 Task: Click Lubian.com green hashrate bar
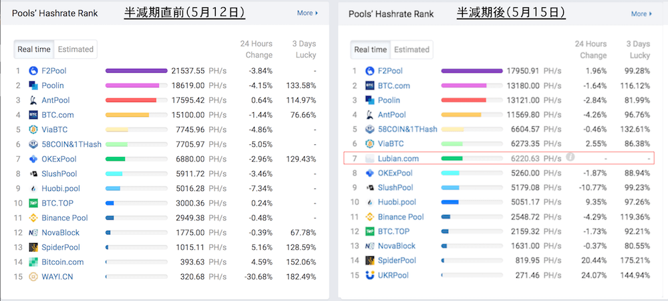click(x=452, y=158)
